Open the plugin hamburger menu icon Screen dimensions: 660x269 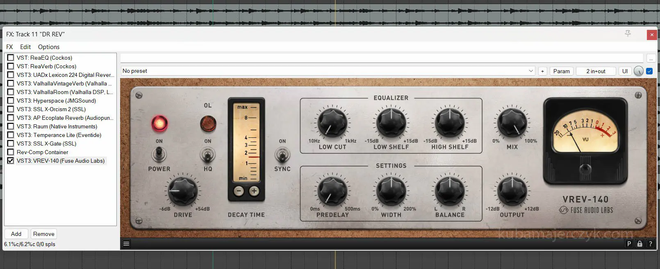tap(126, 244)
